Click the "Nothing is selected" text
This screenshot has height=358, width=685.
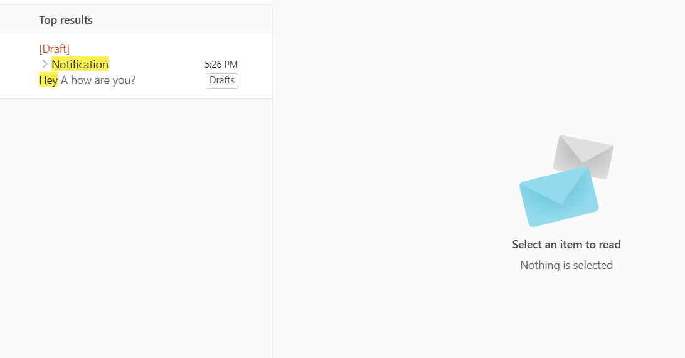566,265
